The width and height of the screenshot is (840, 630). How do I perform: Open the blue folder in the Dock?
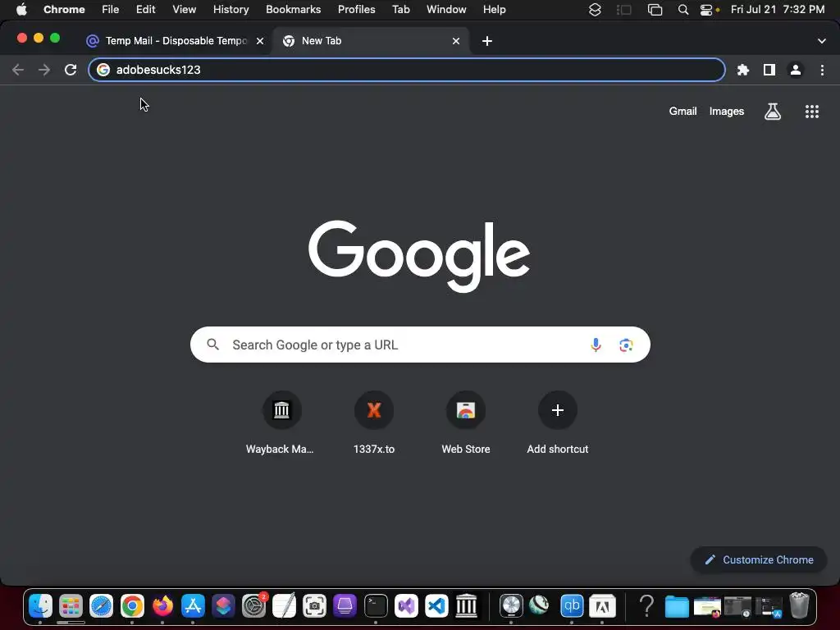click(x=677, y=606)
